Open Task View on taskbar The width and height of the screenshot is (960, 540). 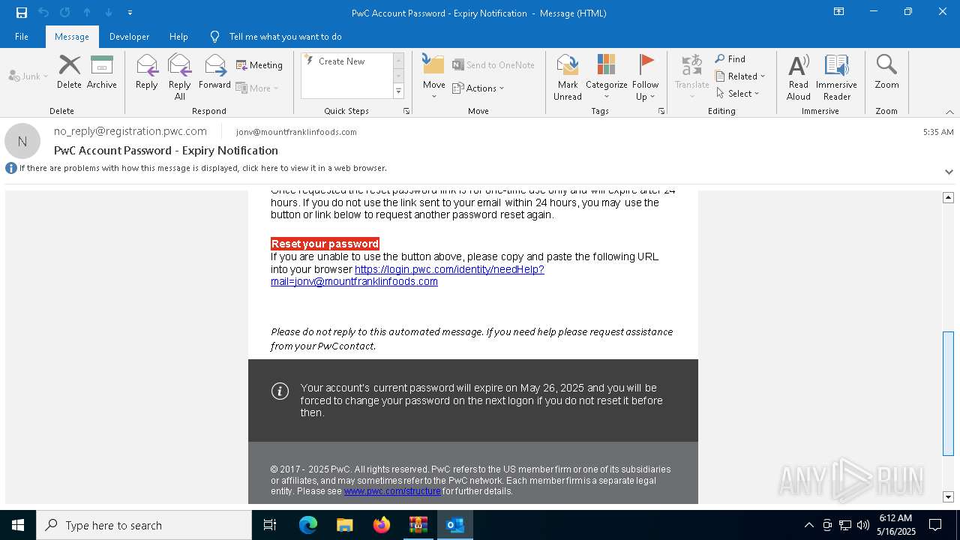(270, 525)
